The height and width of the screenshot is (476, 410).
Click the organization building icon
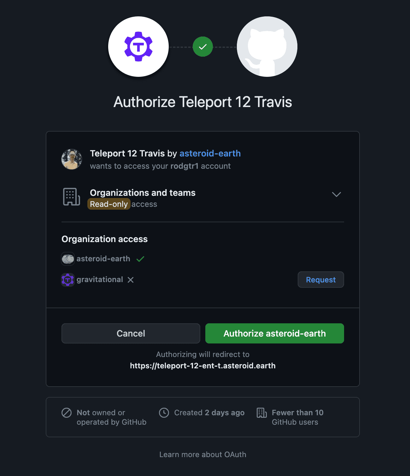(72, 197)
